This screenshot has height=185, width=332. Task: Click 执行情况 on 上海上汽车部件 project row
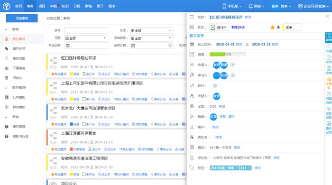click(x=121, y=99)
